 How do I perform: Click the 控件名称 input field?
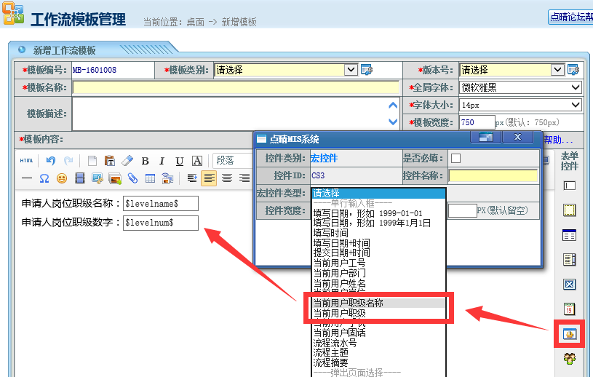coord(493,175)
